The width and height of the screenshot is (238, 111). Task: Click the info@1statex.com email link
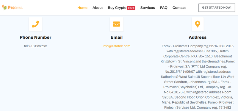pos(116,46)
